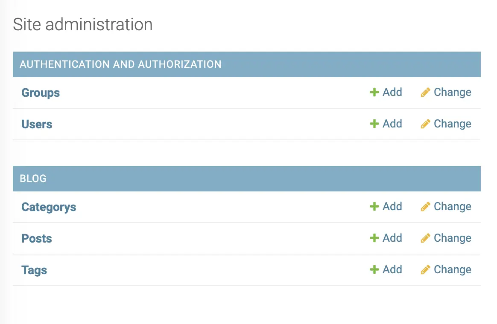Click the pencil icon in Tags row
497x324 pixels.
(x=425, y=270)
